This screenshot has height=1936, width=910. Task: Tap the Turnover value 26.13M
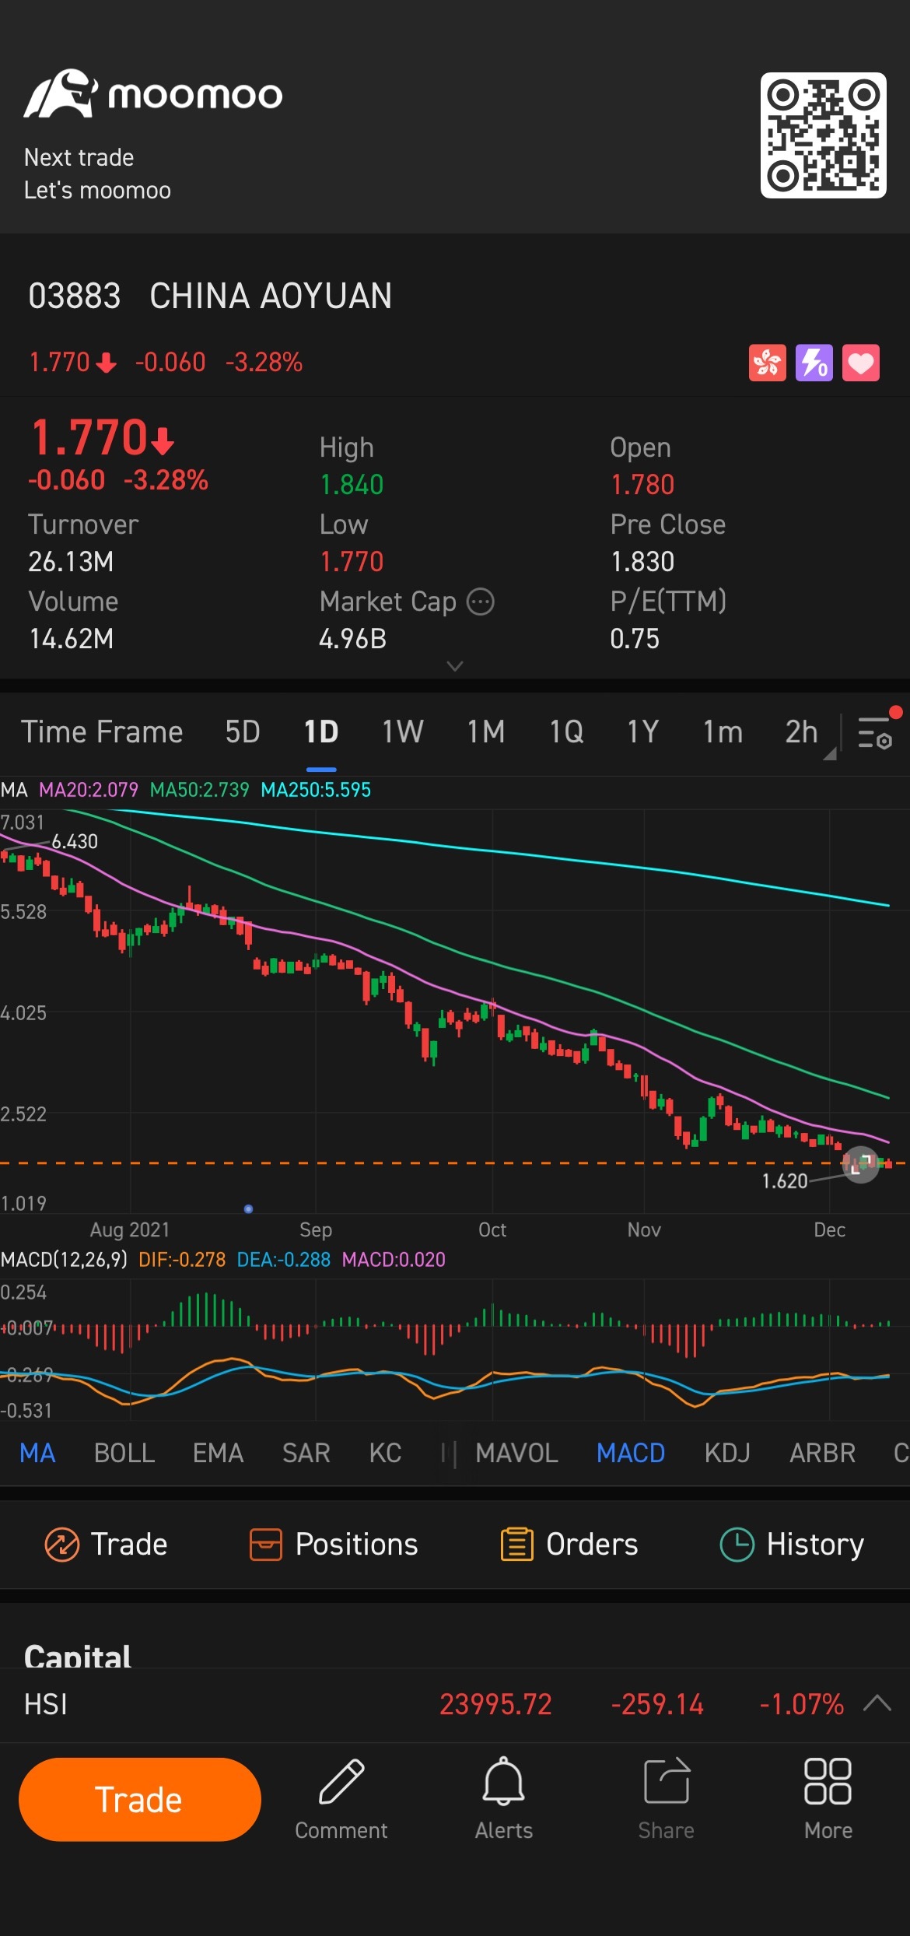(x=71, y=562)
